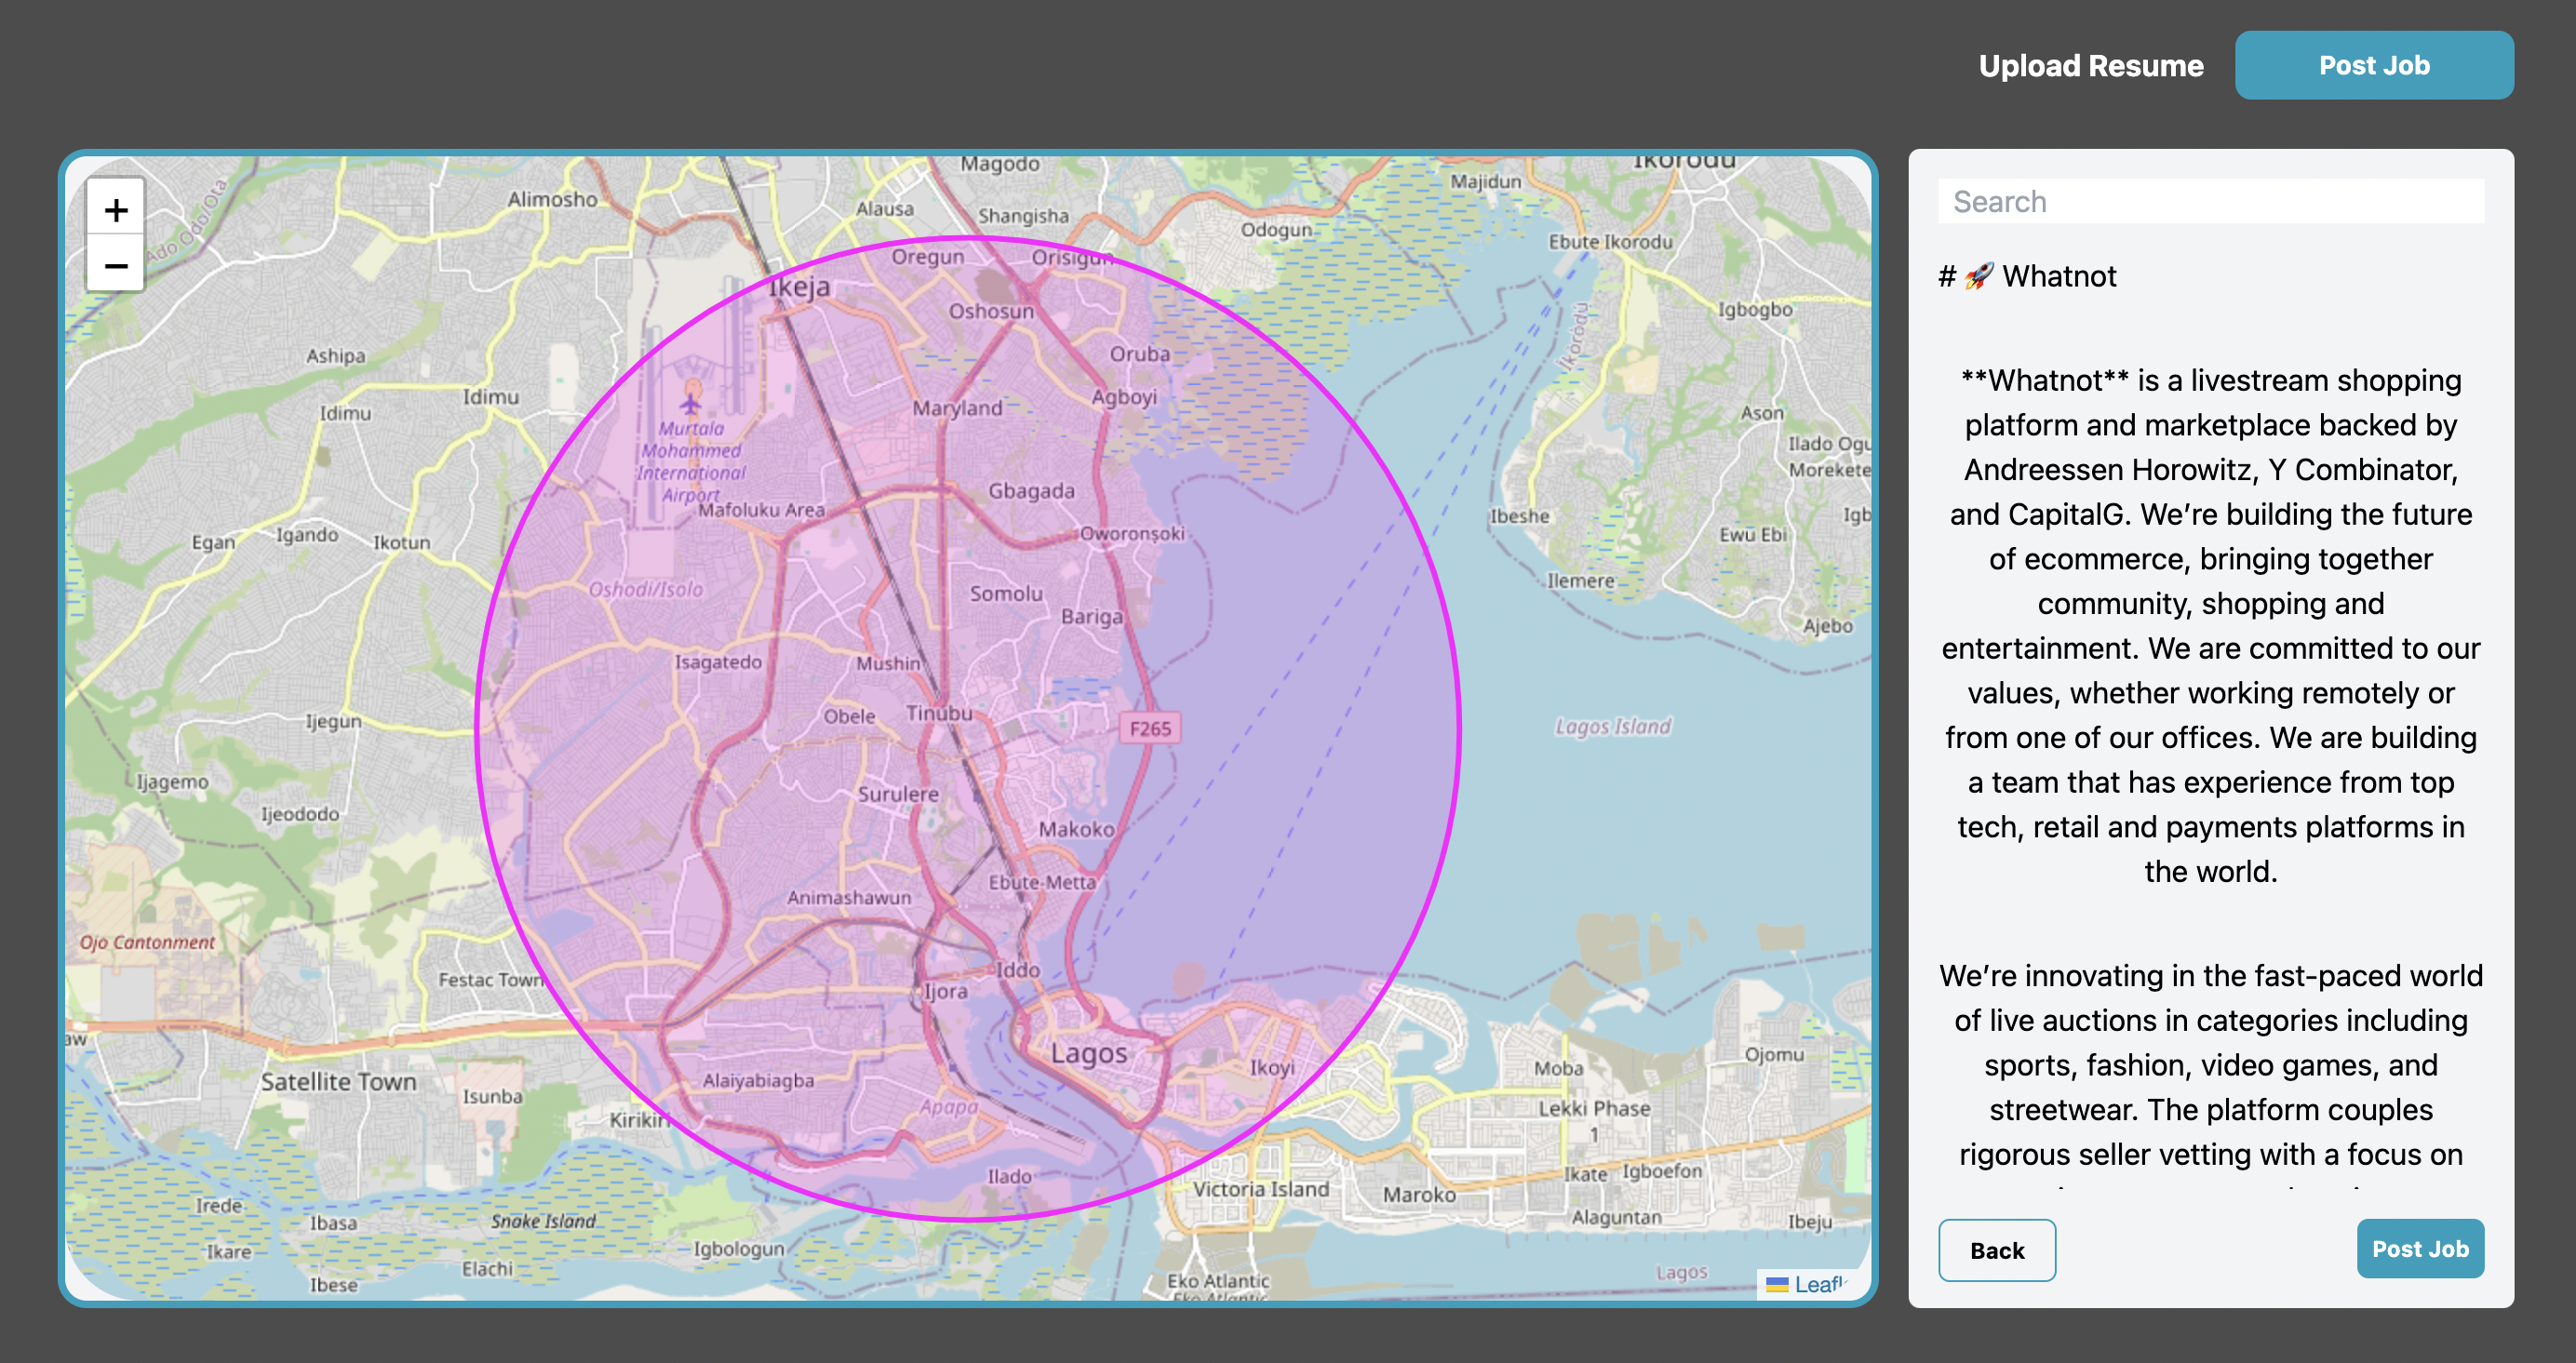Click the airport icon on the map
Screen dimensions: 2576x1363
click(x=690, y=403)
